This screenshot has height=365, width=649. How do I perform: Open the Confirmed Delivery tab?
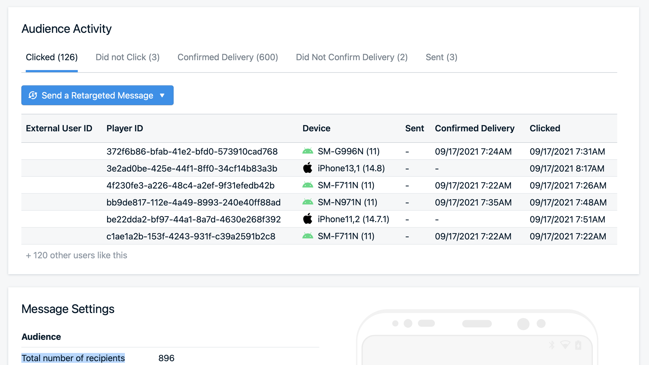point(228,57)
